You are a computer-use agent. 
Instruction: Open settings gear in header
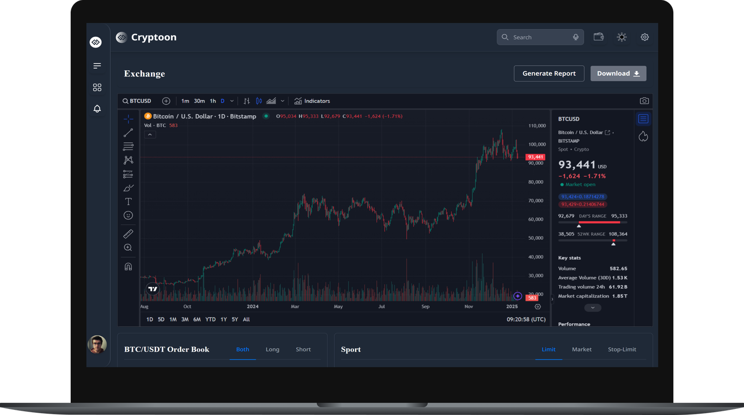pyautogui.click(x=644, y=37)
